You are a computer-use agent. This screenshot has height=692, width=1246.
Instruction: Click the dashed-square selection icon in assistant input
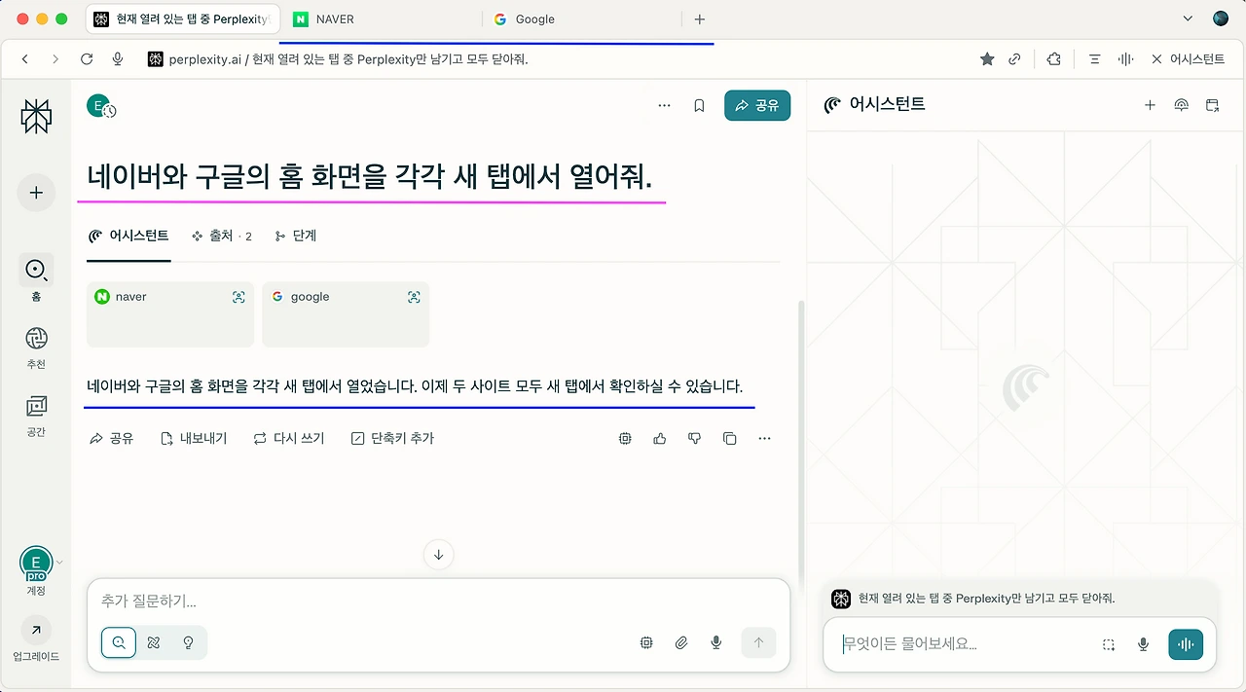pos(1109,644)
